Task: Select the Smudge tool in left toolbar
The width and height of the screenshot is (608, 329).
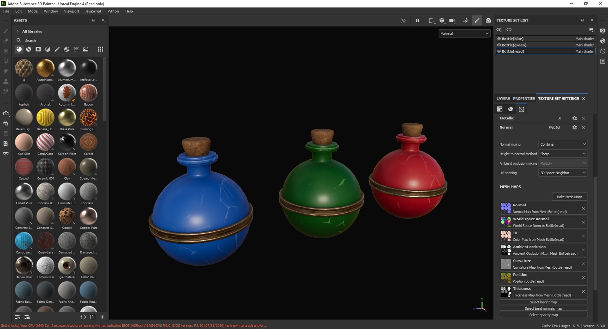Action: tap(6, 71)
